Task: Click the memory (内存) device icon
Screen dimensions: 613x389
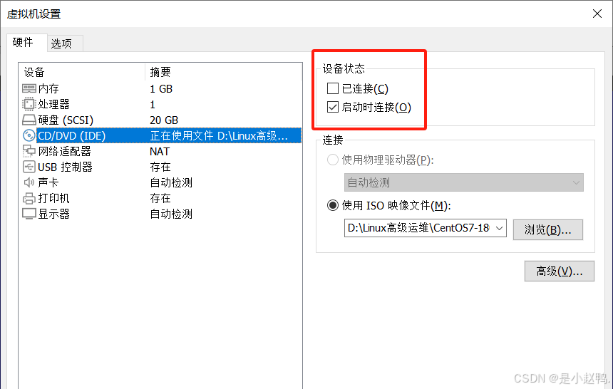Action: (29, 89)
